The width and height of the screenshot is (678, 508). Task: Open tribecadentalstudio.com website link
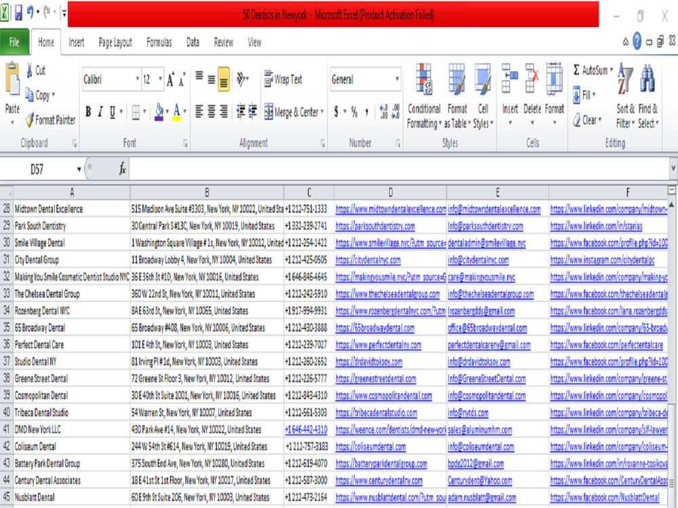pos(376,412)
